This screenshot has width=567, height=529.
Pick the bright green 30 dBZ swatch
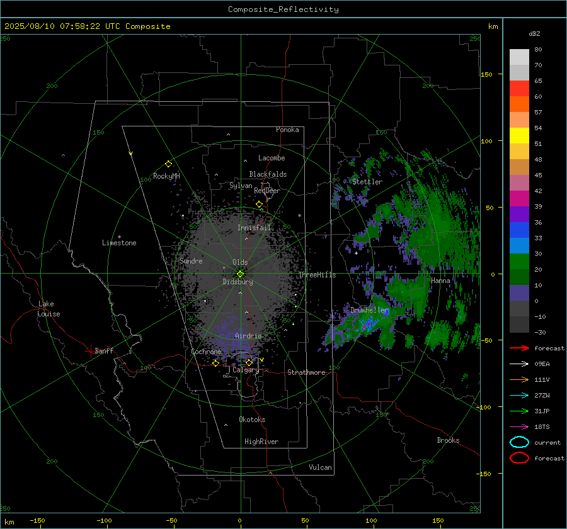519,261
